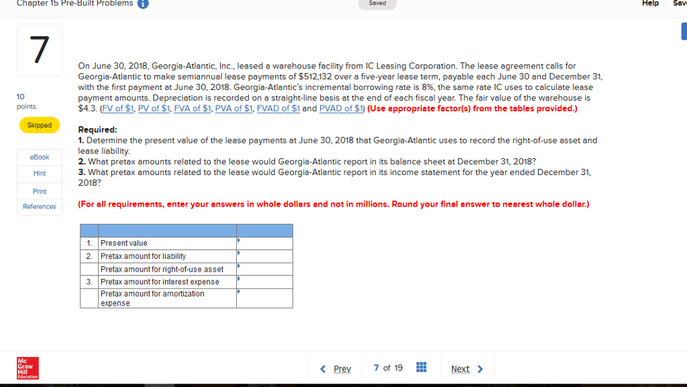Viewport: 687px width, 387px height.
Task: Go to the Prev question
Action: pyautogui.click(x=342, y=369)
